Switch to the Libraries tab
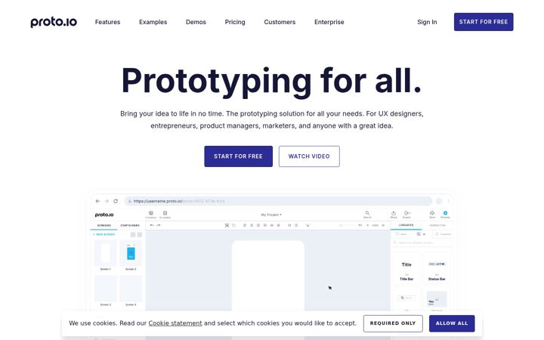 406,225
